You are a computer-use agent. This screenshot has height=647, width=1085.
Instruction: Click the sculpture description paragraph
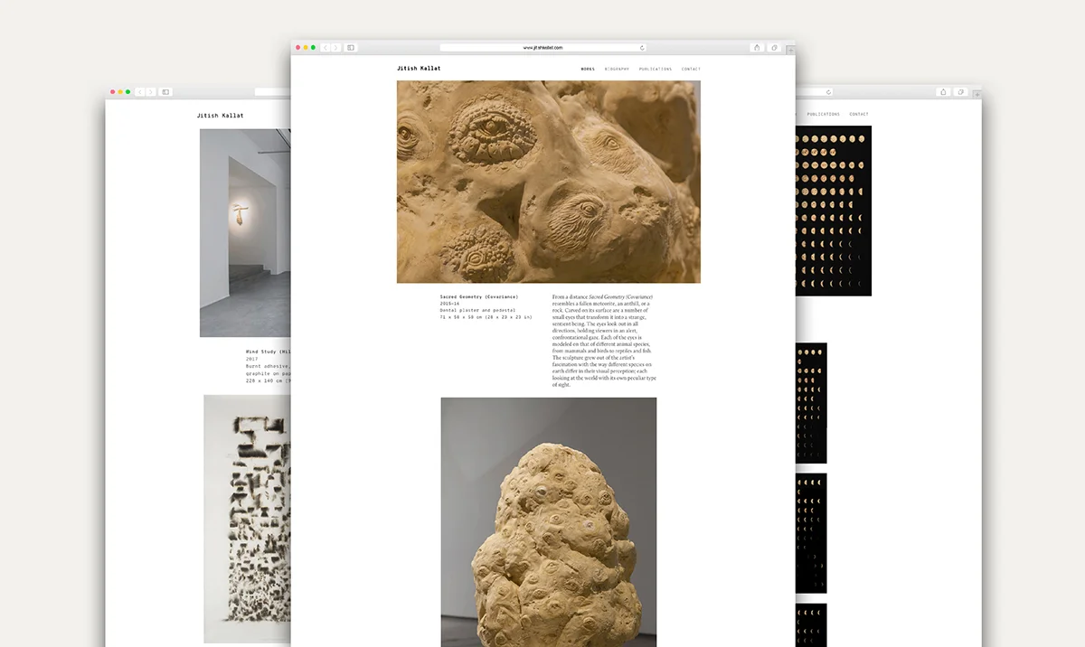point(603,341)
